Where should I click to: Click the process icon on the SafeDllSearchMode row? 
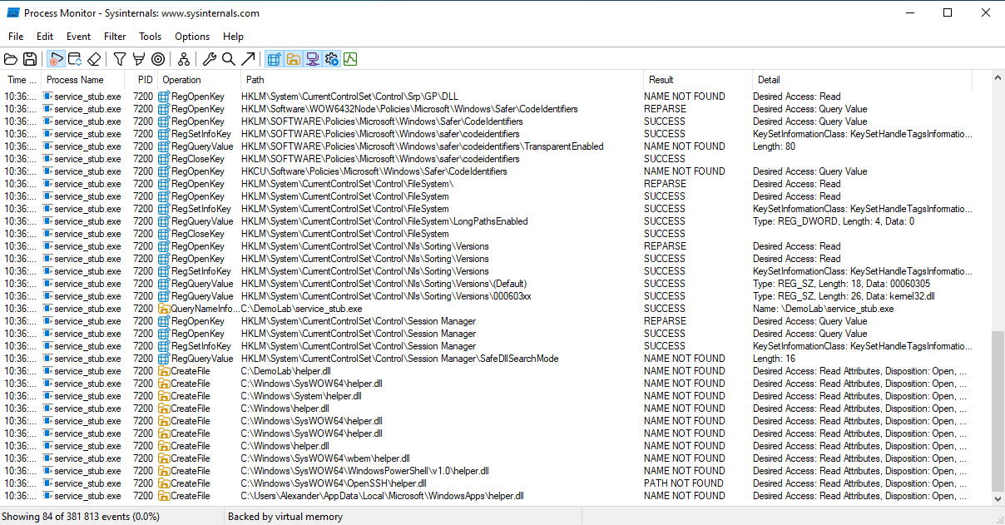[x=48, y=359]
